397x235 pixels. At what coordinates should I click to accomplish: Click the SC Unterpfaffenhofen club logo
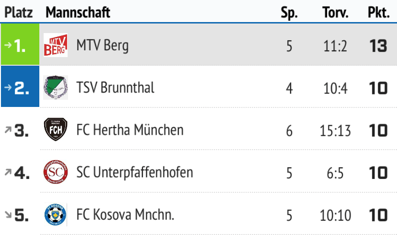[x=56, y=172]
